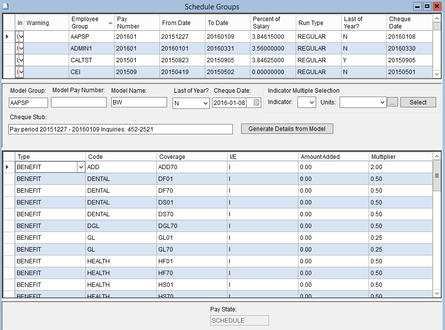Click the ellipsis button beside Units
The height and width of the screenshot is (330, 445).
tap(393, 102)
